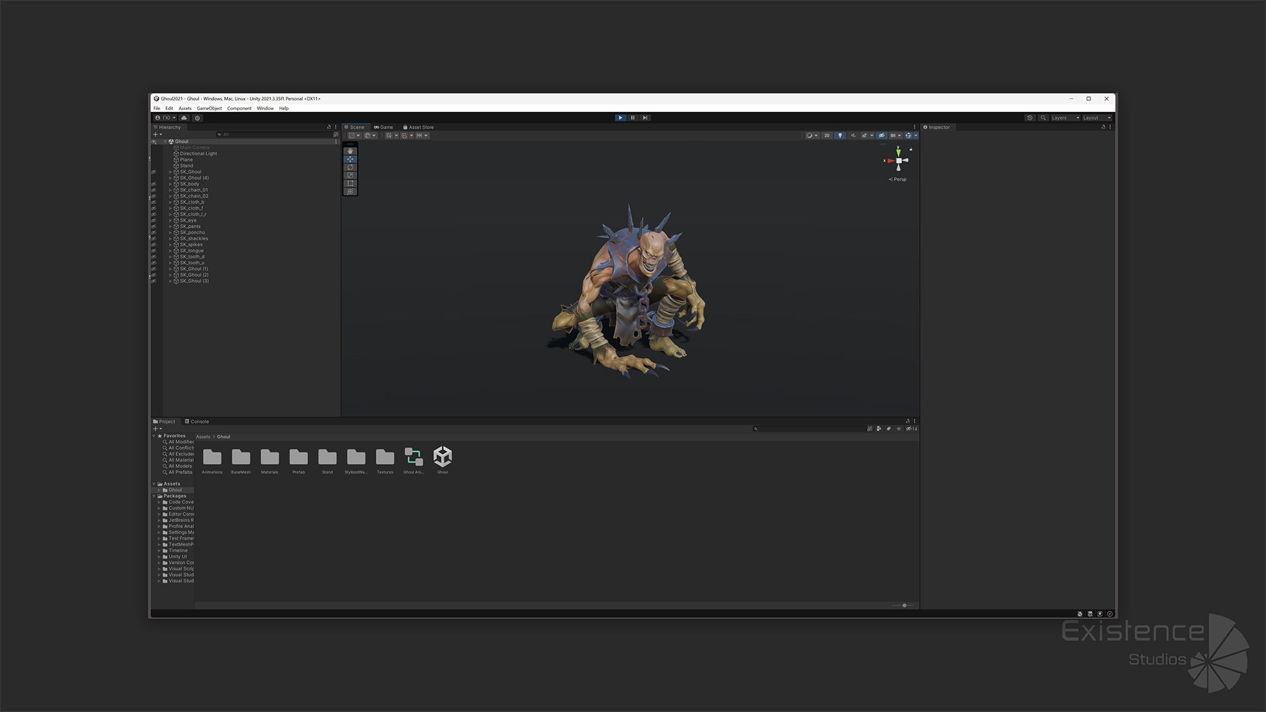Open the File menu
This screenshot has height=712, width=1266.
(157, 108)
